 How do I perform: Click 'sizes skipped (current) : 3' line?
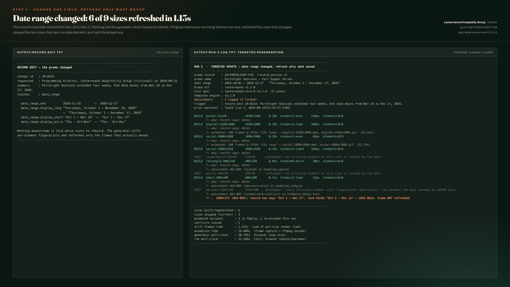click(217, 215)
